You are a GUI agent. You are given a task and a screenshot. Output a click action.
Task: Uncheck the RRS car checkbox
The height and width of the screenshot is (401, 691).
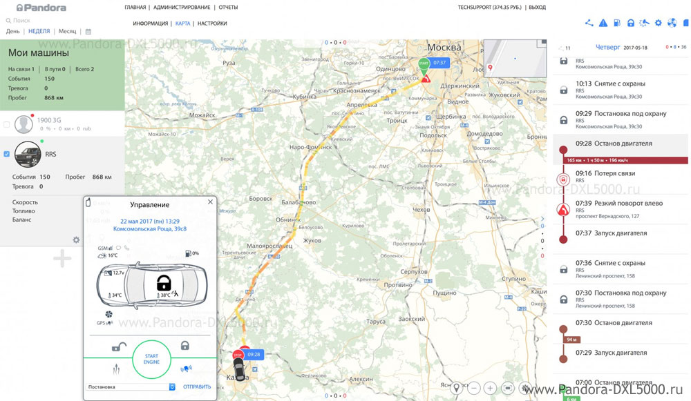(6, 154)
